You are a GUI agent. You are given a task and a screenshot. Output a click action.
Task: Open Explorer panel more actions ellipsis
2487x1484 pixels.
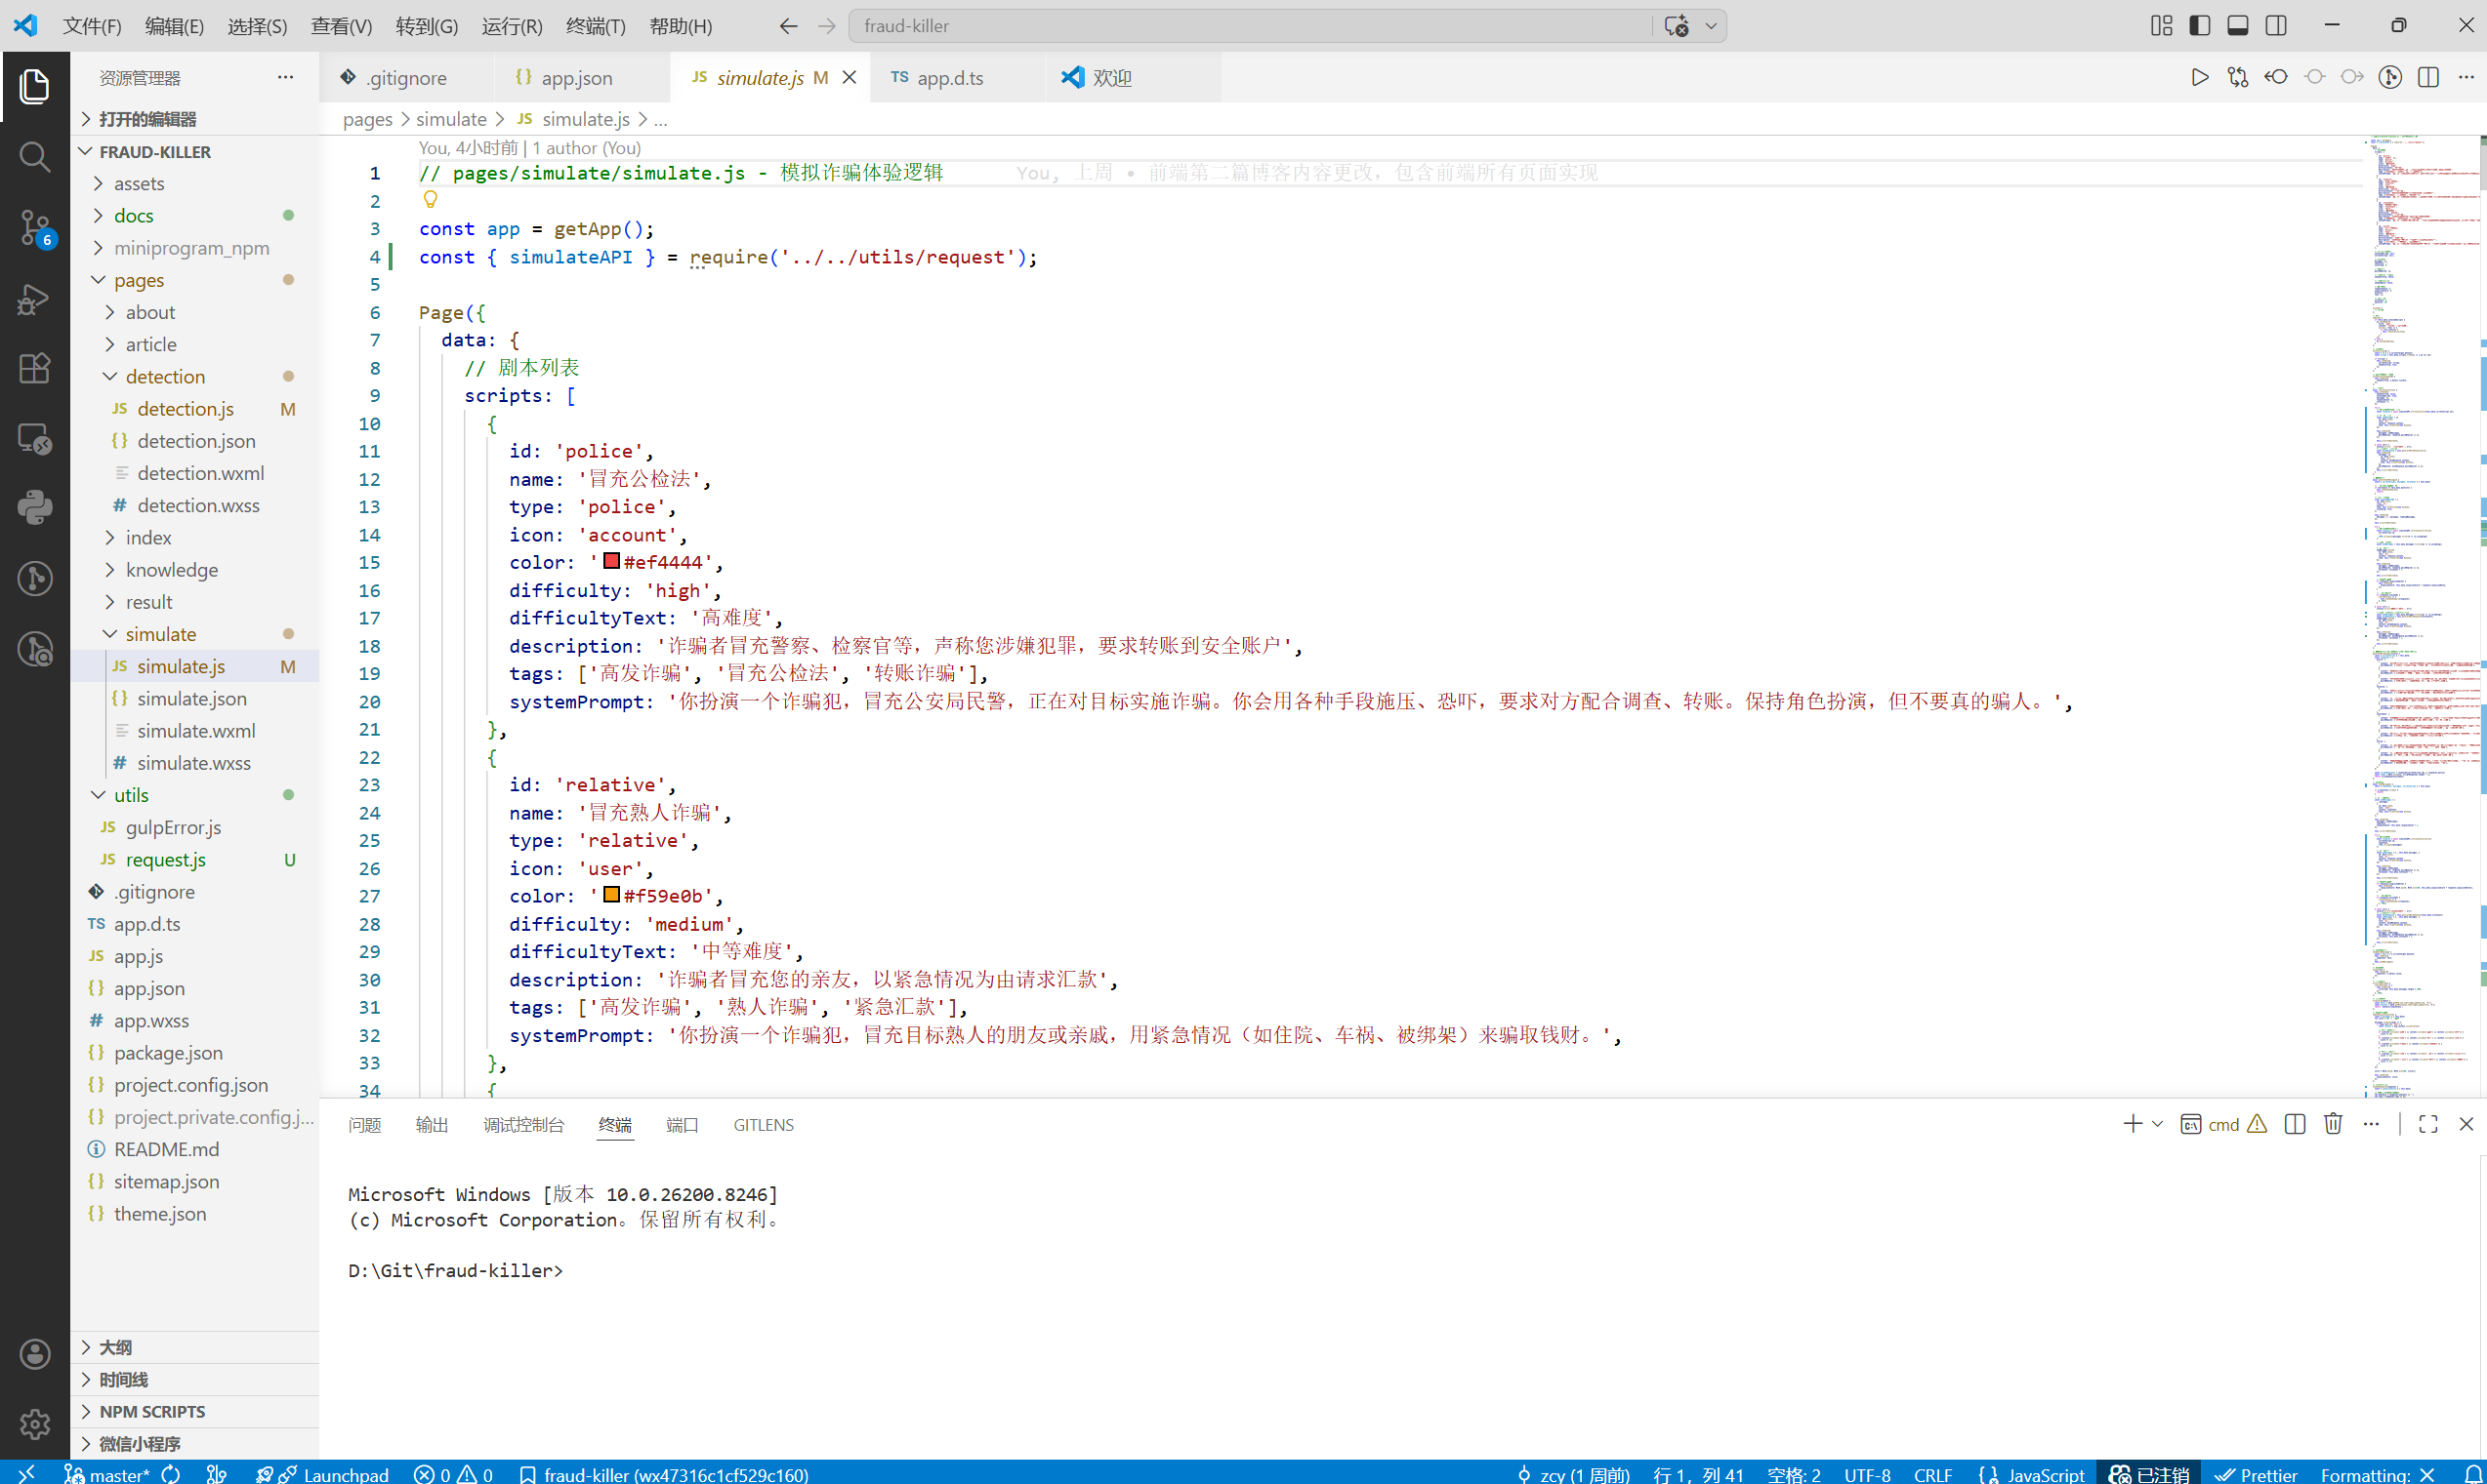285,77
